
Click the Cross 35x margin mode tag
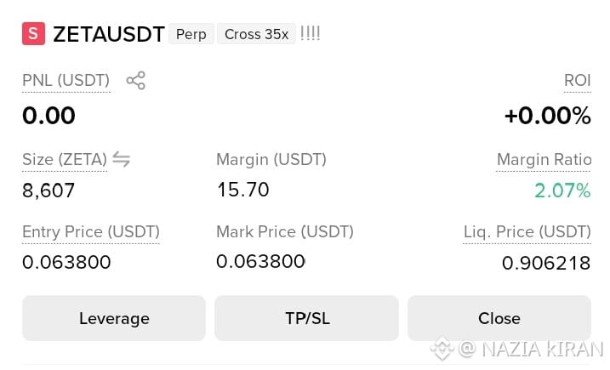tap(256, 34)
